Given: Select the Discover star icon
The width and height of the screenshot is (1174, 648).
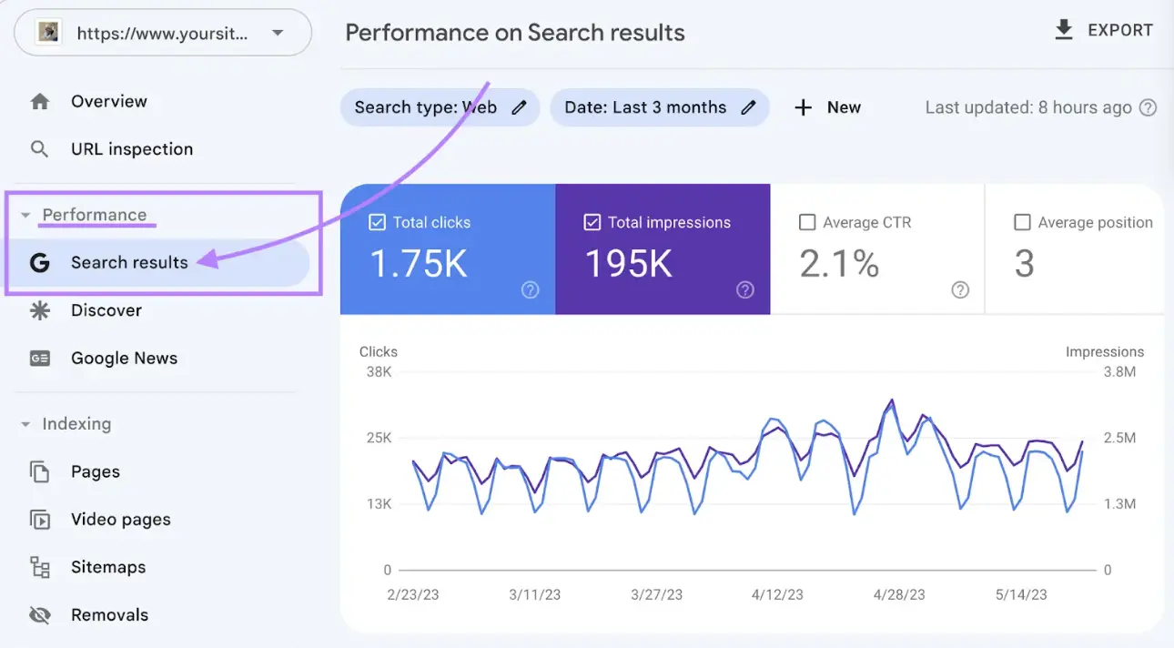Looking at the screenshot, I should click(x=40, y=309).
